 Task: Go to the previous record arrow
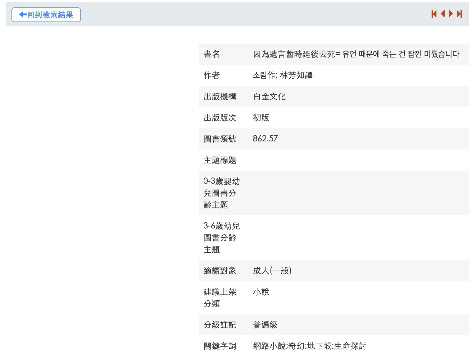click(442, 14)
